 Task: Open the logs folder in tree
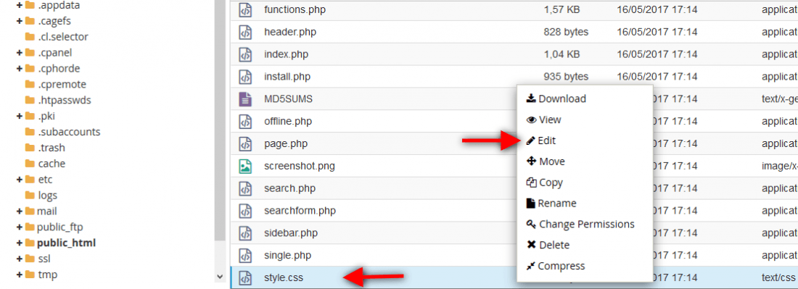(47, 196)
